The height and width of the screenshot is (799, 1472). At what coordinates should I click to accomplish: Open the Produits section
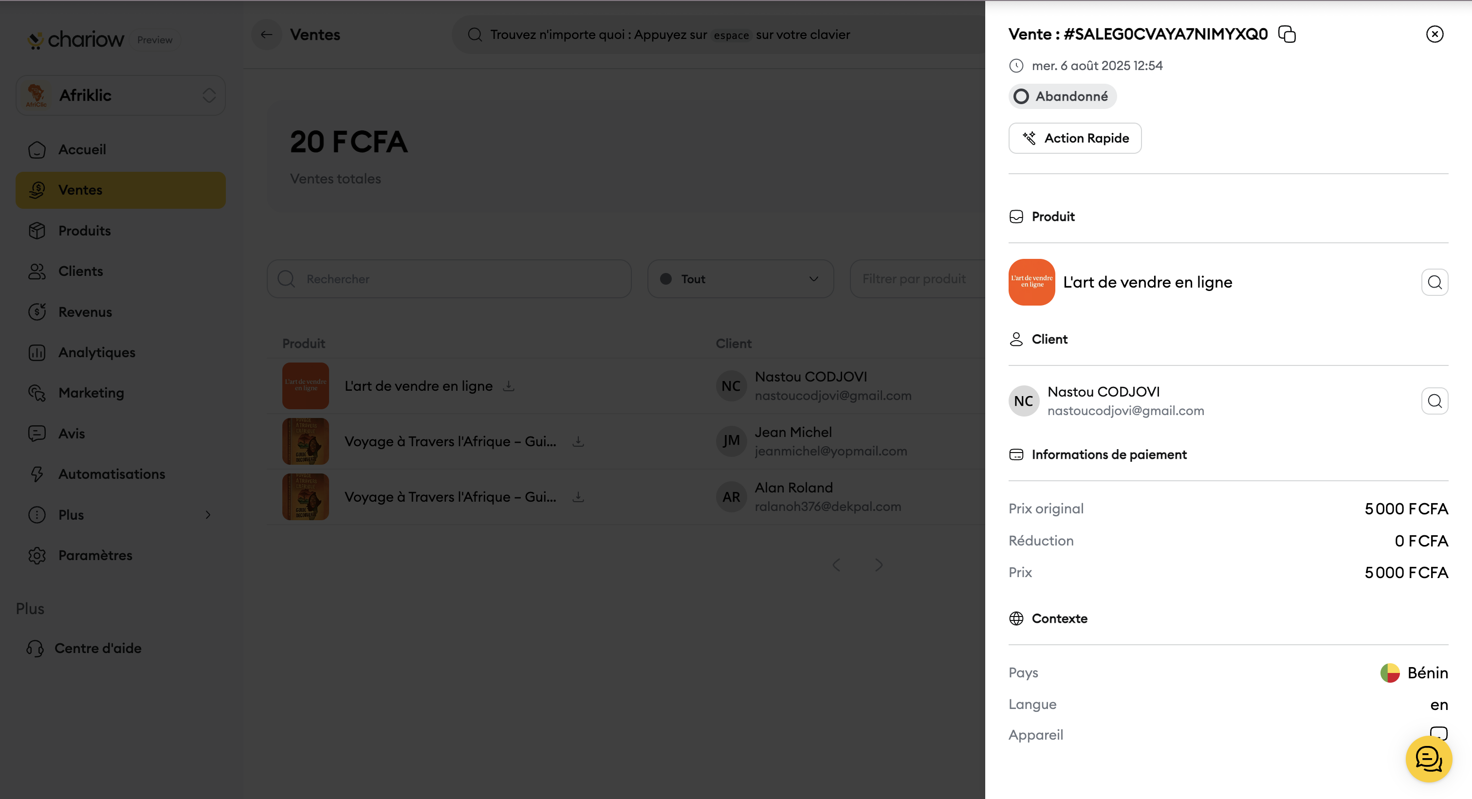tap(121, 231)
